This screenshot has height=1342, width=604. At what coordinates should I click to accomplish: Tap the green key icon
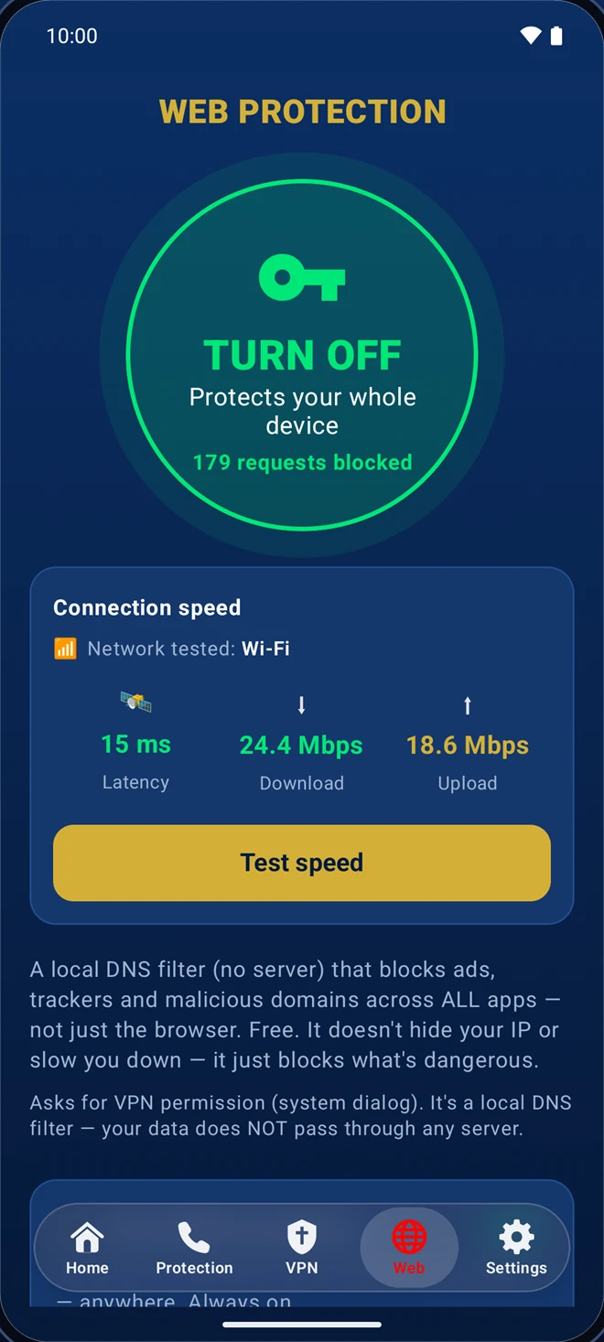tap(302, 278)
